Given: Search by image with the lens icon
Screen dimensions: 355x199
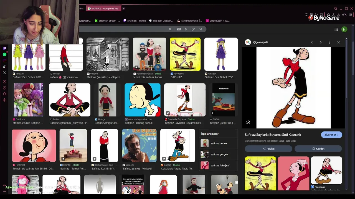Looking at the screenshot, I should 193,29.
